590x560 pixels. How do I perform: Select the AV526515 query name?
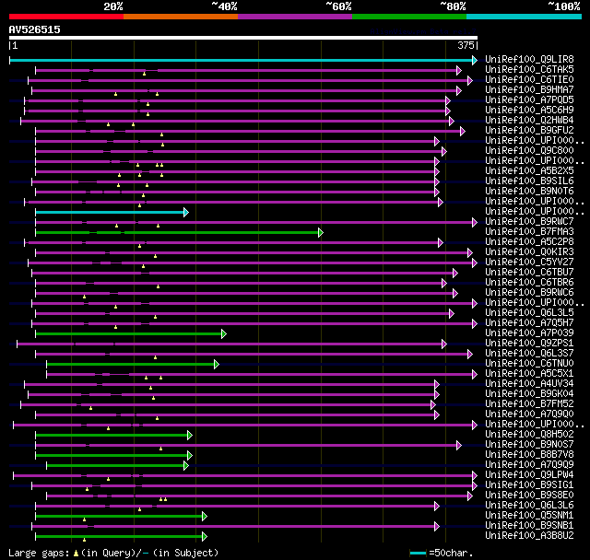(x=35, y=29)
